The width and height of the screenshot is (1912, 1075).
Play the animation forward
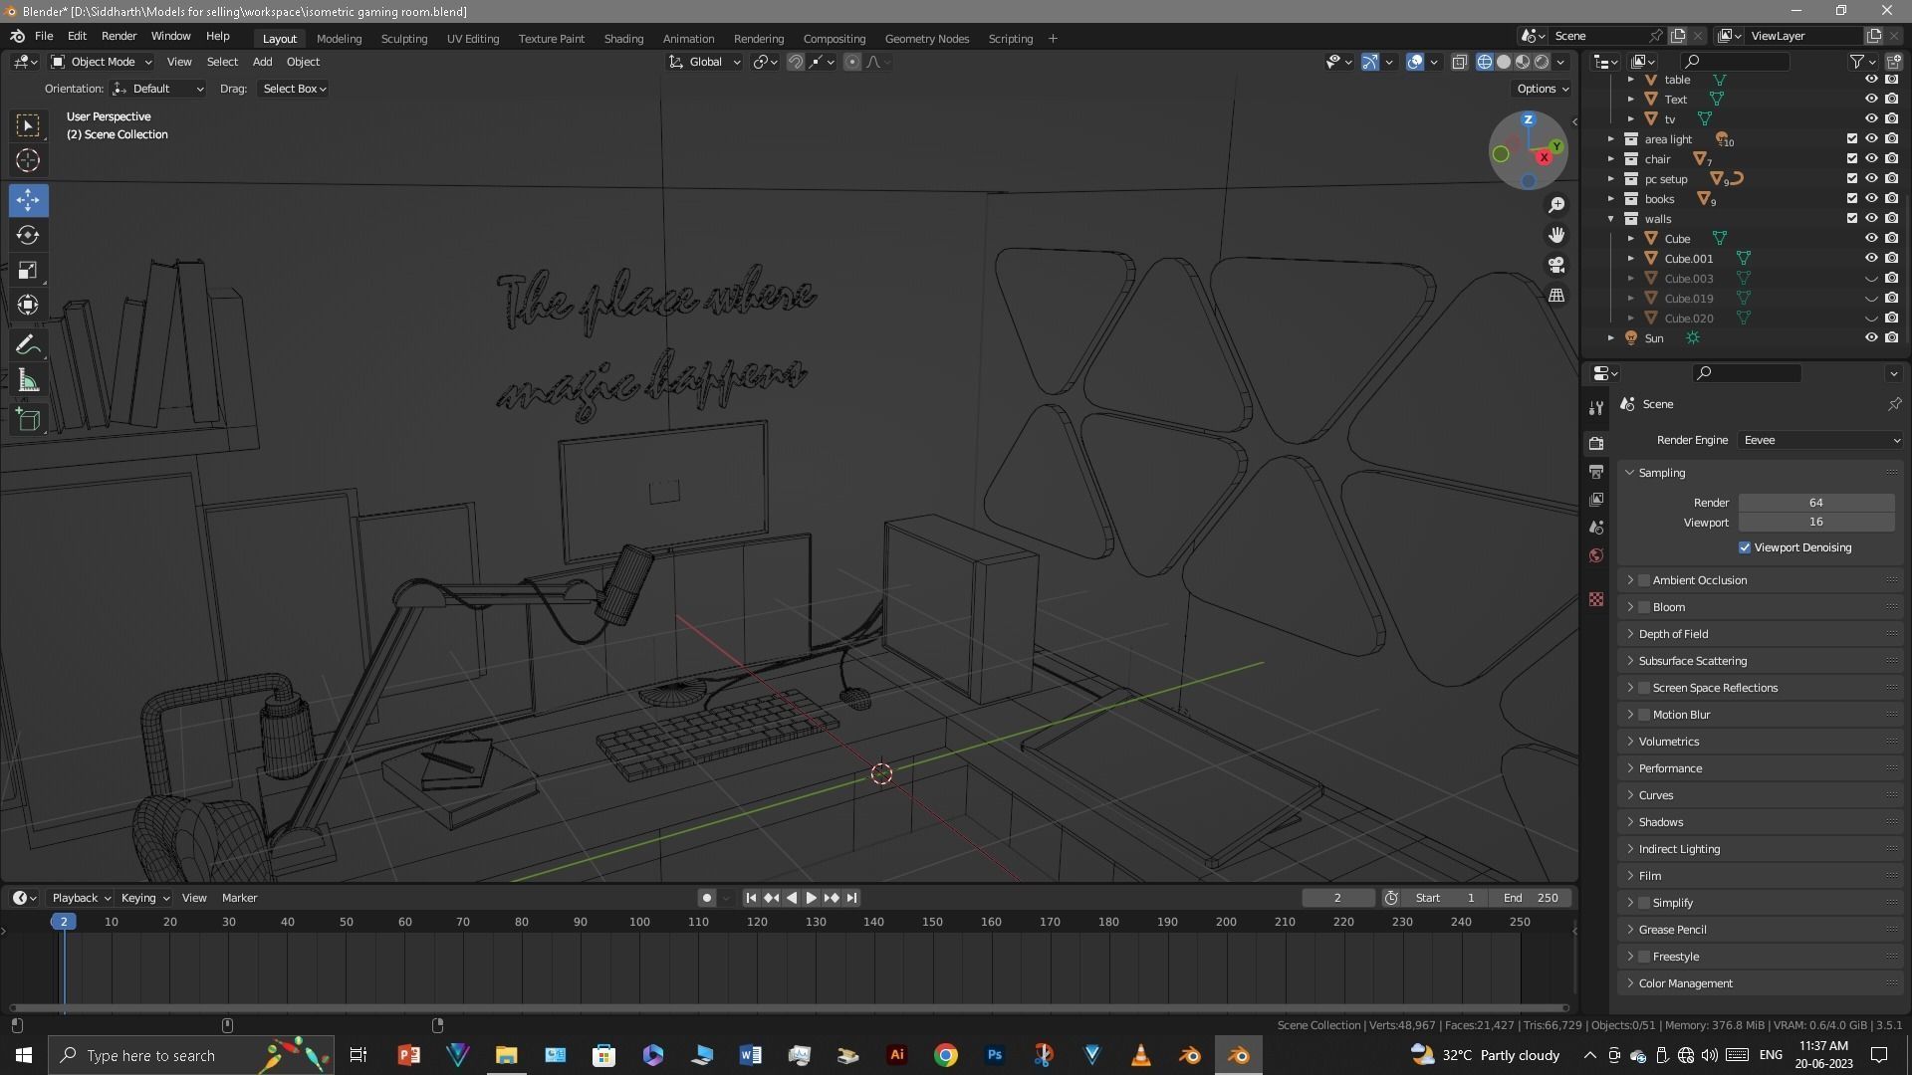click(x=811, y=898)
